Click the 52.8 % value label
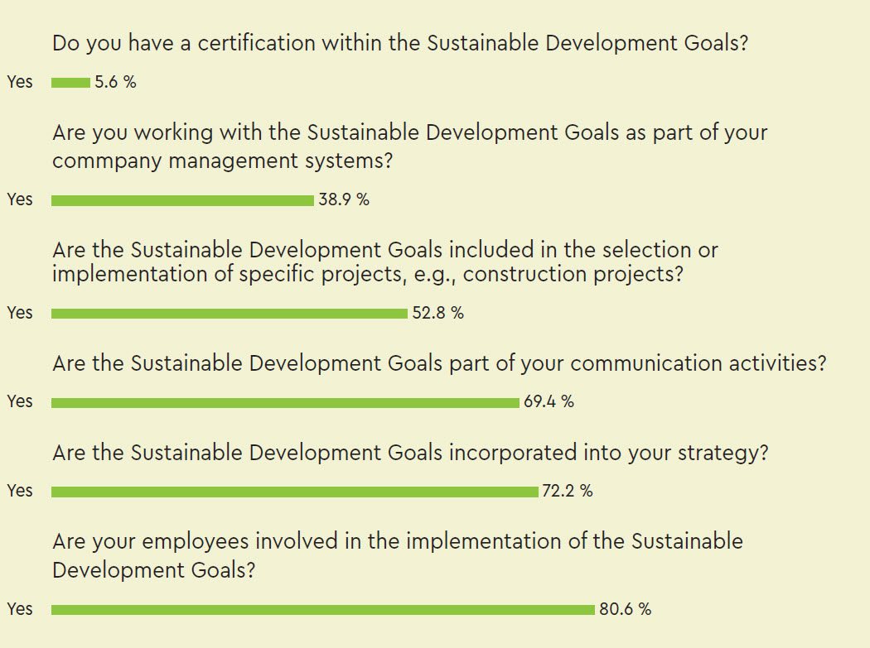 click(437, 313)
